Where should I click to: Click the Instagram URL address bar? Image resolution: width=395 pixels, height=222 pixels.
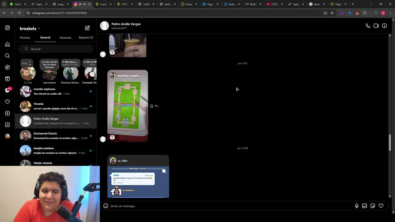tap(173, 13)
